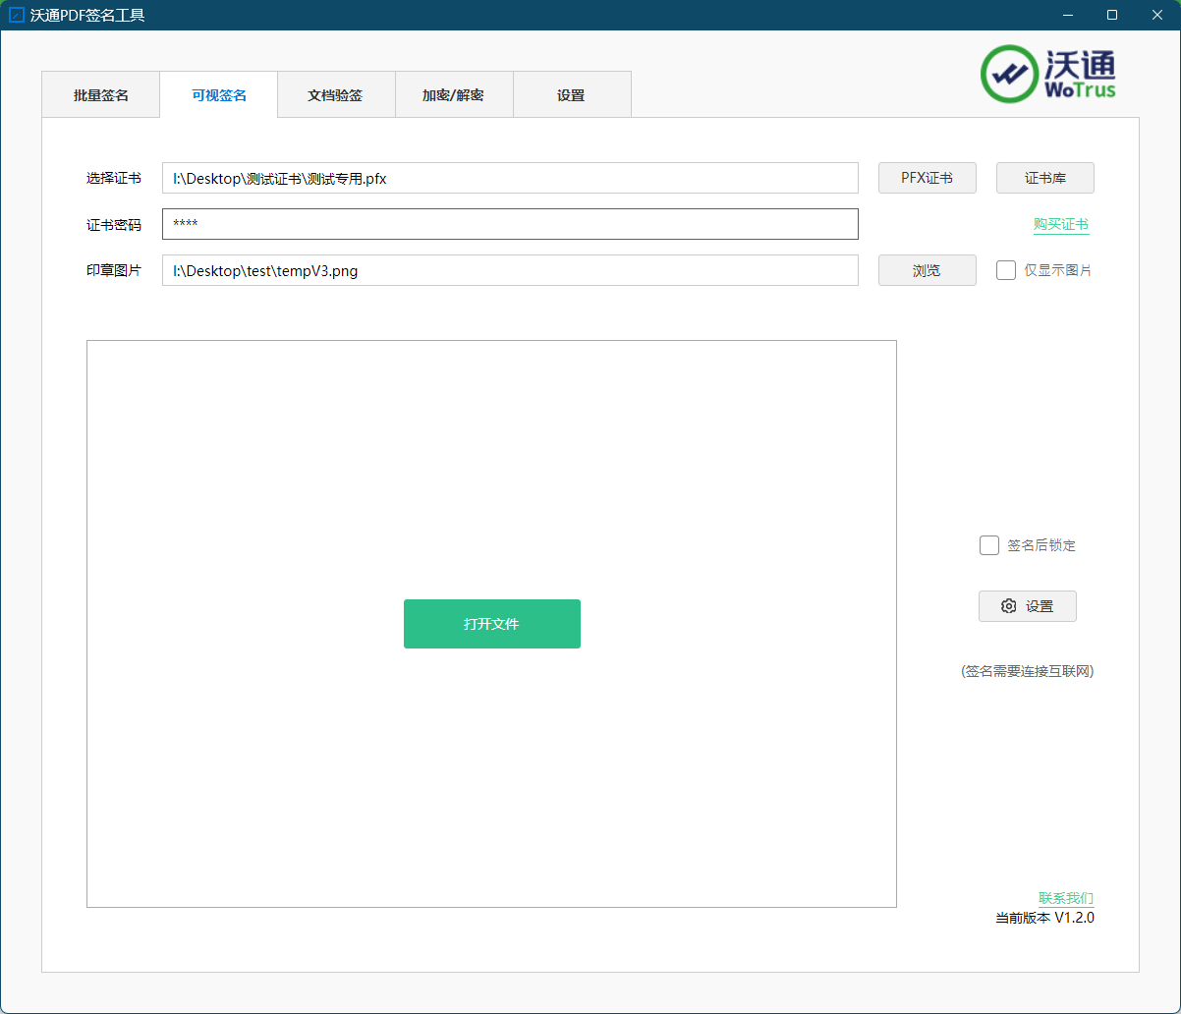
Task: Click the PFX证书 button
Action: pos(927,178)
